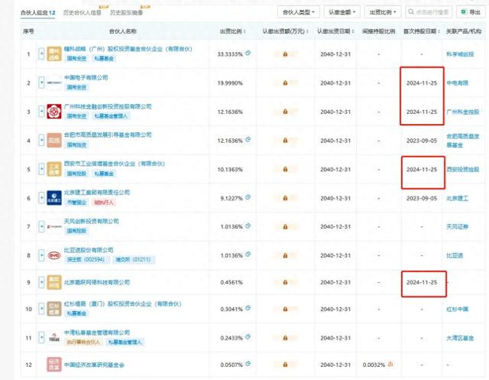Click the pink logo of 中国经济改革研究基金会

[x=54, y=365]
